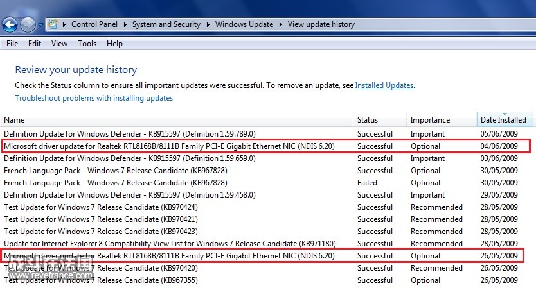Open the Help menu
This screenshot has height=288, width=536.
click(x=114, y=44)
